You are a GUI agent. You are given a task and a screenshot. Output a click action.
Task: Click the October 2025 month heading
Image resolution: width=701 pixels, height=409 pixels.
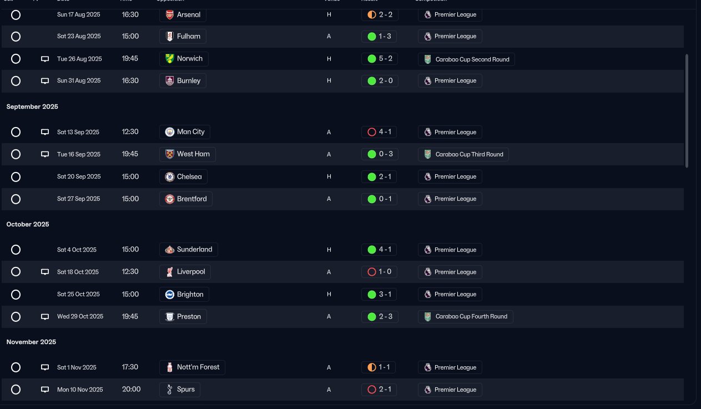tap(28, 224)
